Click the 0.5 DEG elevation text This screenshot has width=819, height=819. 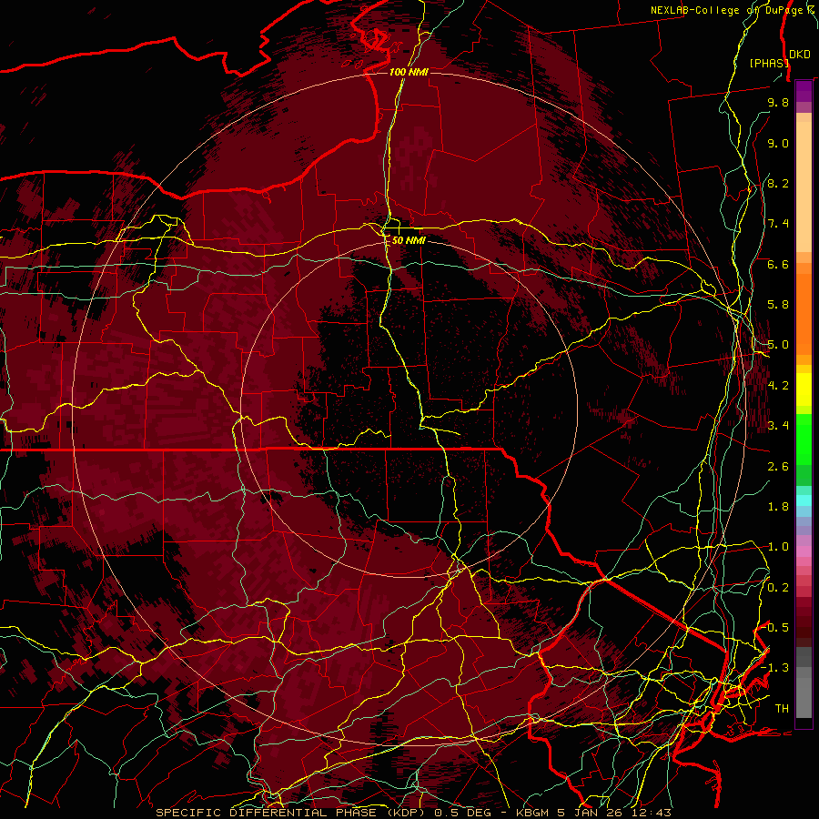click(x=463, y=813)
